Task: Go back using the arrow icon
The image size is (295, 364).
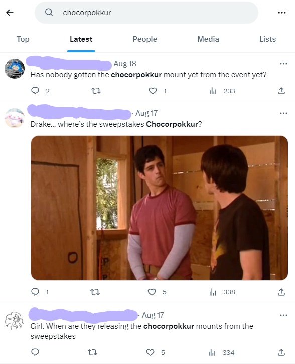Action: point(10,13)
